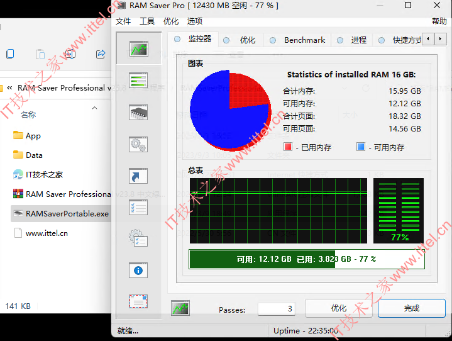Click the RAM Saver Professional breadcrumb path

(64, 87)
